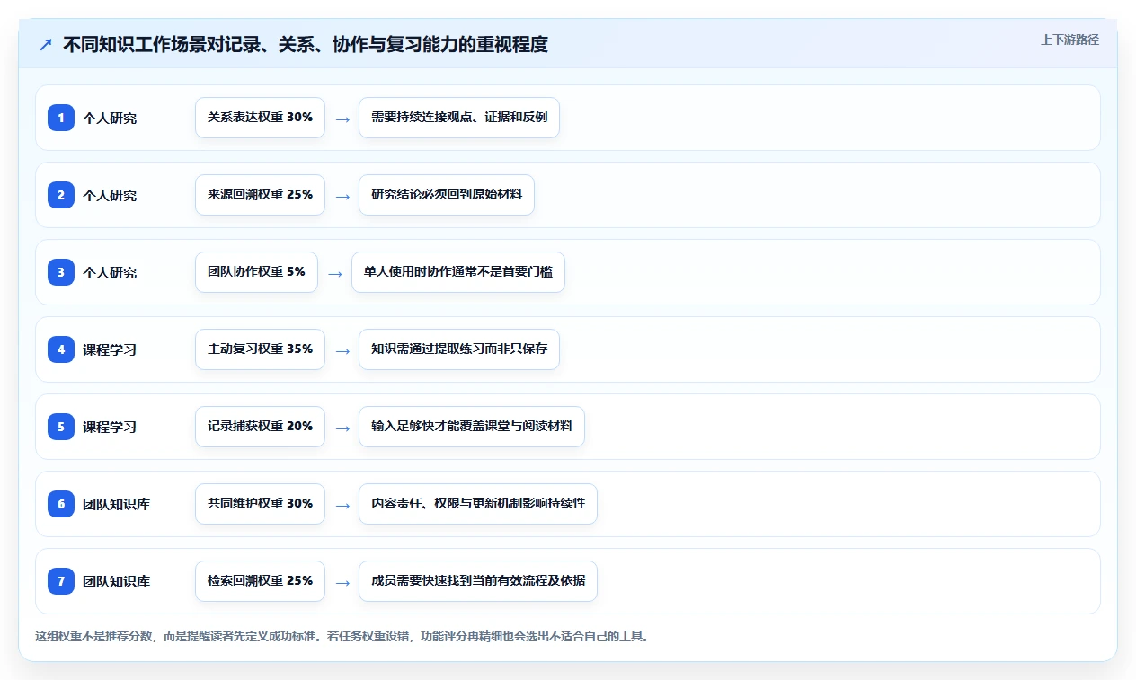Select the 团队协作权重 5% chip

tap(256, 272)
